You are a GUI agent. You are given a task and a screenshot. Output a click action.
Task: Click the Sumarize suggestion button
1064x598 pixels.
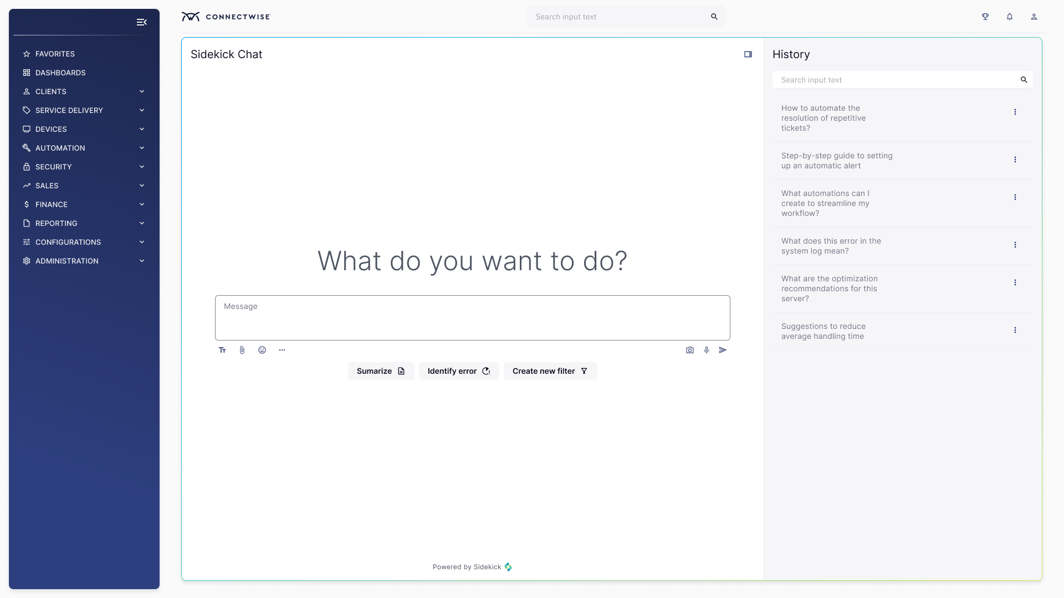[381, 371]
